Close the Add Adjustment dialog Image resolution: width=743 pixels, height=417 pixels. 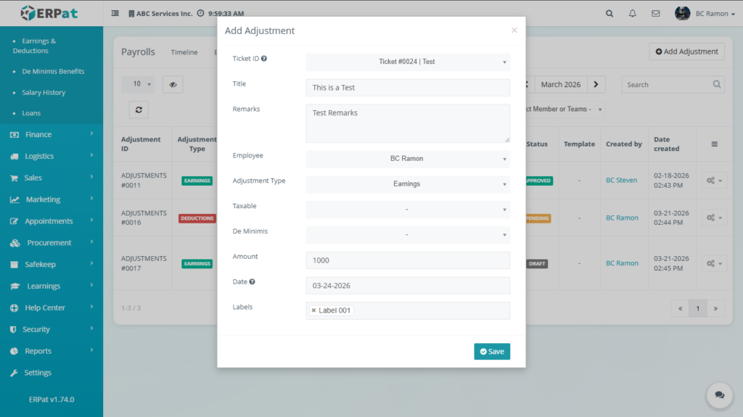coord(514,30)
